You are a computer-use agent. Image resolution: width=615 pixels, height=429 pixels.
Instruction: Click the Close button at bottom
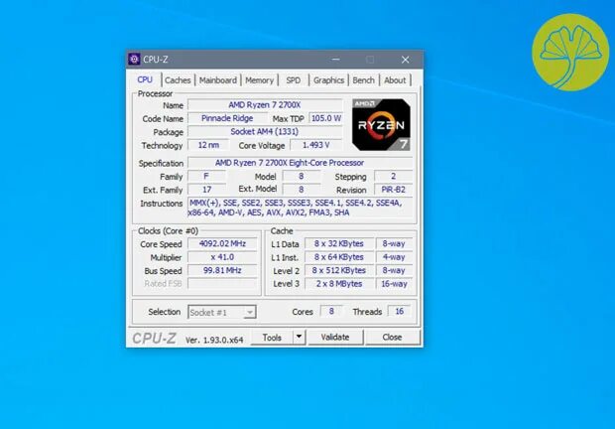(392, 337)
